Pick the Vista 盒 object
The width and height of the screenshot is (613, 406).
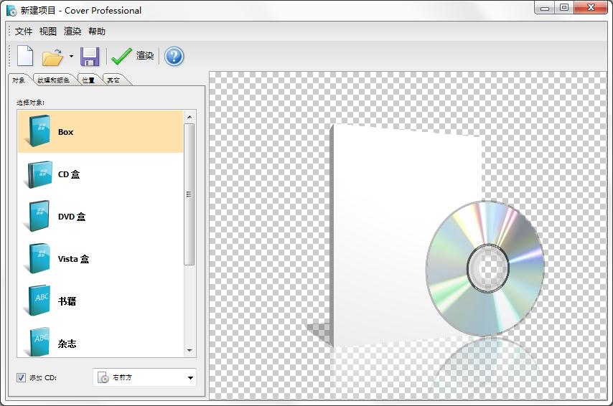(x=100, y=259)
